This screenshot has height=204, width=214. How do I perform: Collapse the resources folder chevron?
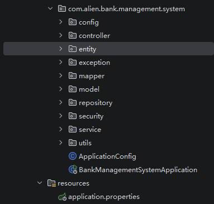40,183
